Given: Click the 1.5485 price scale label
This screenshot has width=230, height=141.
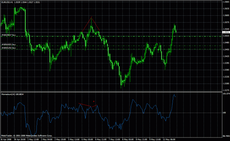Looking at the screenshot, I should point(226,43).
